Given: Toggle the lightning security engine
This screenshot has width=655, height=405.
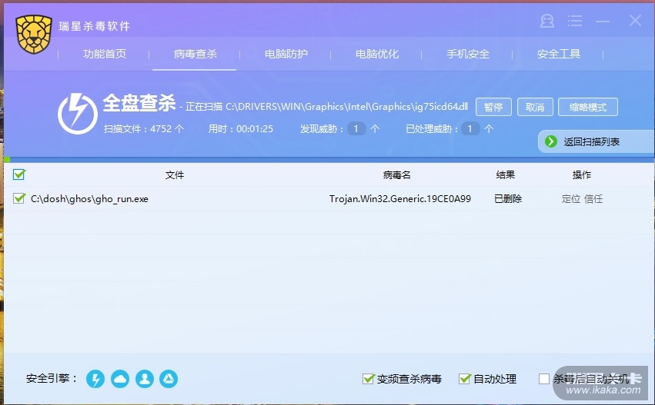Looking at the screenshot, I should [95, 379].
